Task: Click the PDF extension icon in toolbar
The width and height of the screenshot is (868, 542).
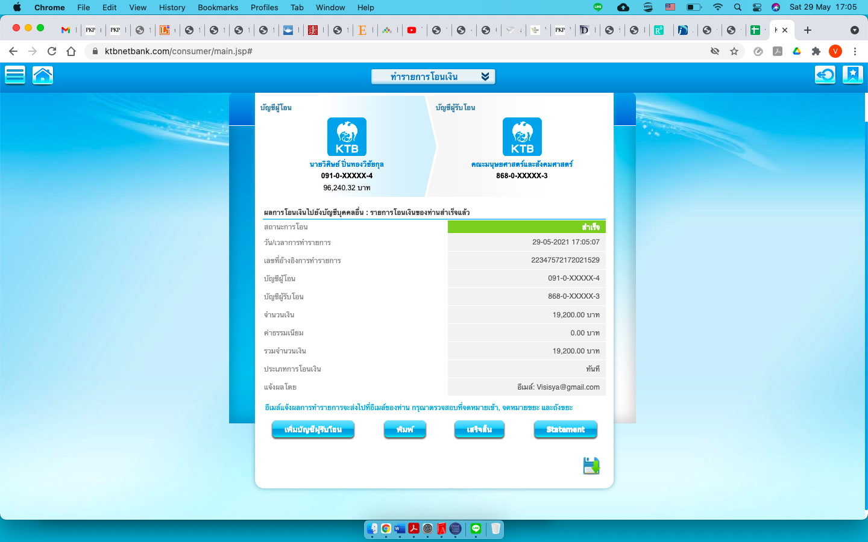Action: tap(778, 51)
